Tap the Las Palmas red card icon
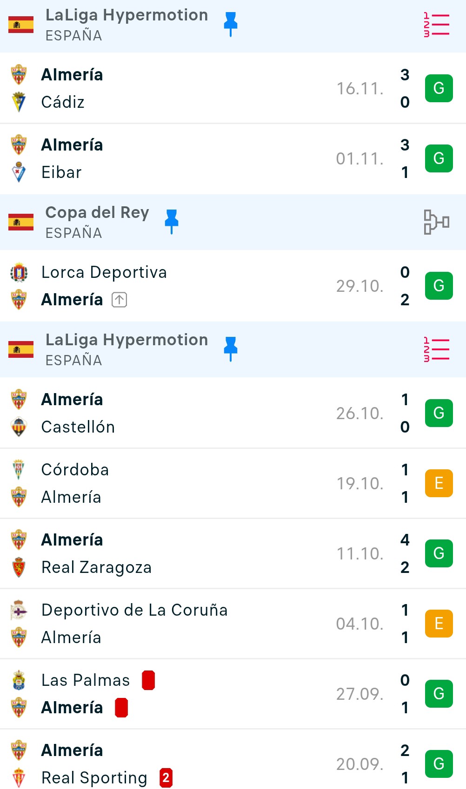 pyautogui.click(x=148, y=680)
